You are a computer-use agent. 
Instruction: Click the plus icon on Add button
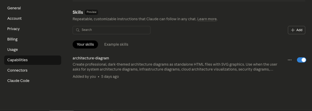[293, 30]
